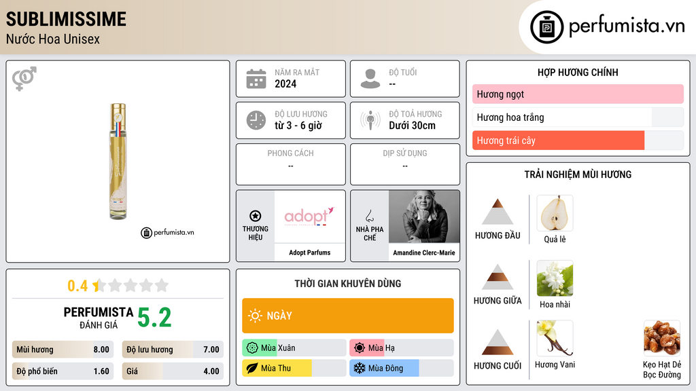Image resolution: width=696 pixels, height=391 pixels.
Task: Click the middle note pyramid icon
Action: [x=498, y=277]
